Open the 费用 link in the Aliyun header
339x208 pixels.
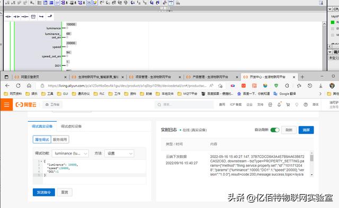222,105
